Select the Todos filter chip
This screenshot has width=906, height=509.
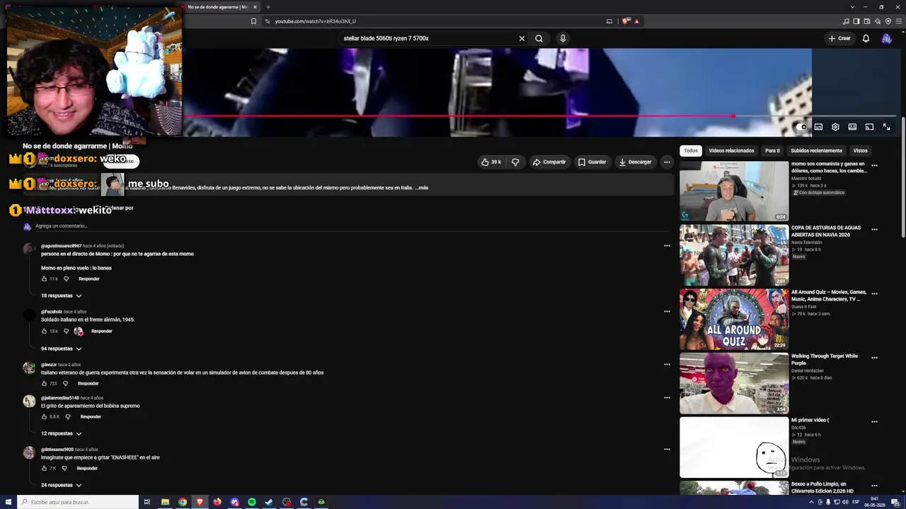click(x=691, y=151)
